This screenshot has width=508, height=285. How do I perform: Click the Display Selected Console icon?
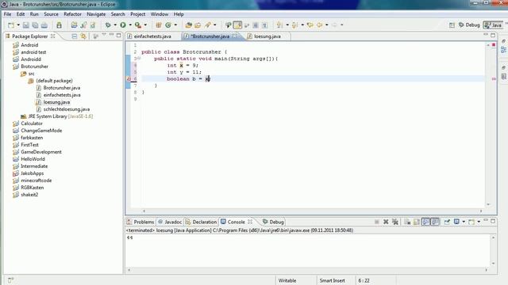coord(456,222)
